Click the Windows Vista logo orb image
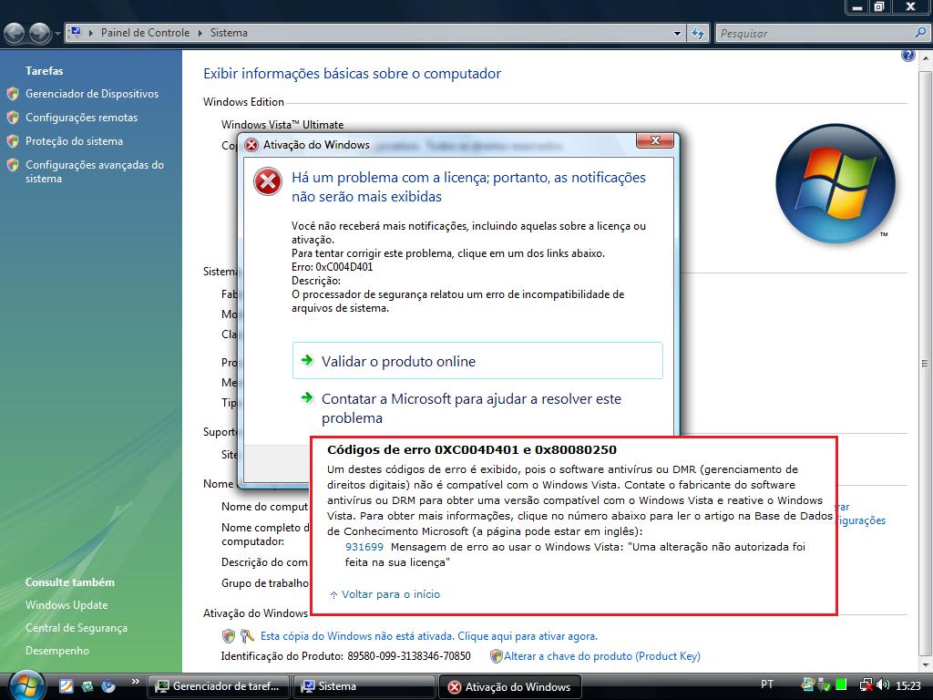Viewport: 933px width, 700px height. pos(836,183)
